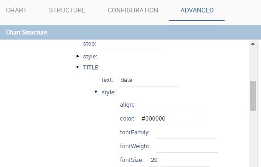The width and height of the screenshot is (261, 167).
Task: Click the align input field
Action: click(171, 106)
